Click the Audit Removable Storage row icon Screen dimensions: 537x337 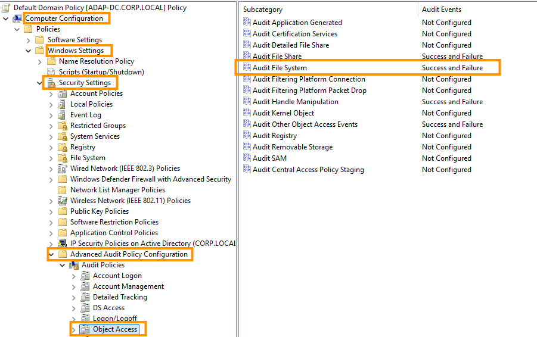pyautogui.click(x=247, y=146)
